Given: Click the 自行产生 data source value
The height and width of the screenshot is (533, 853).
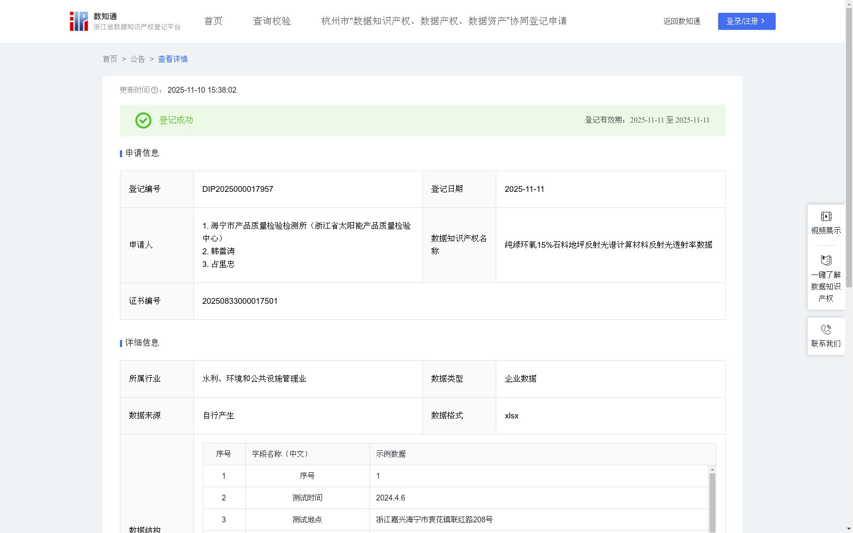Looking at the screenshot, I should 219,416.
